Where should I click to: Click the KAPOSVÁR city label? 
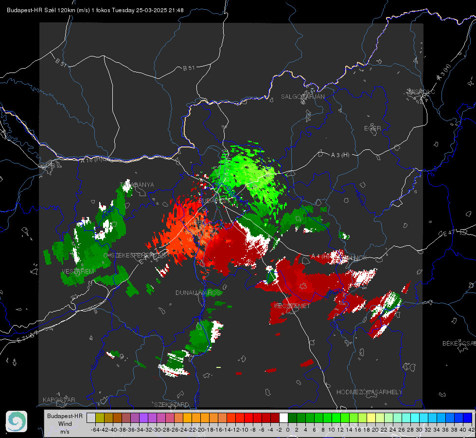click(59, 400)
